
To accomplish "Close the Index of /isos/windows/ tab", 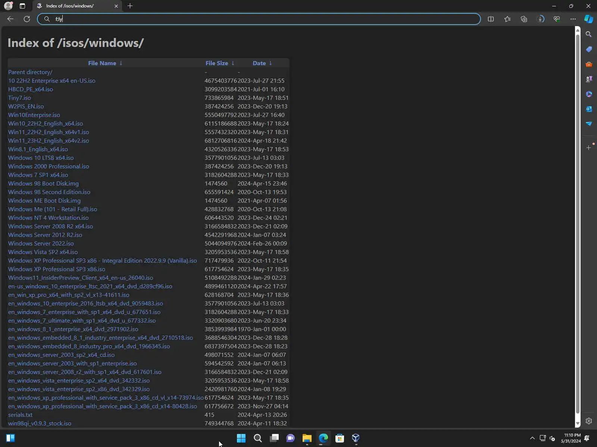I will 116,6.
